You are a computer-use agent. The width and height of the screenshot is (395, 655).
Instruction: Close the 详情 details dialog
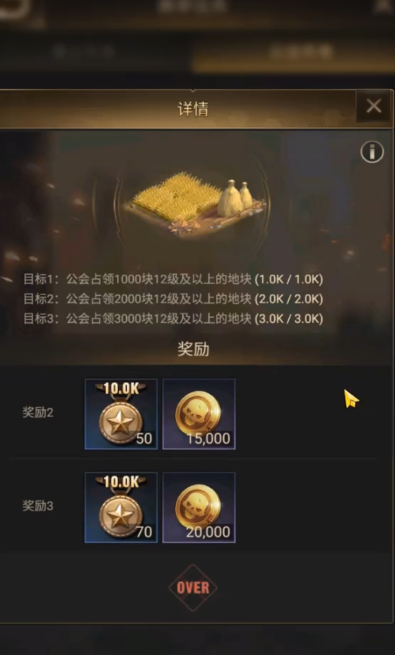(373, 106)
